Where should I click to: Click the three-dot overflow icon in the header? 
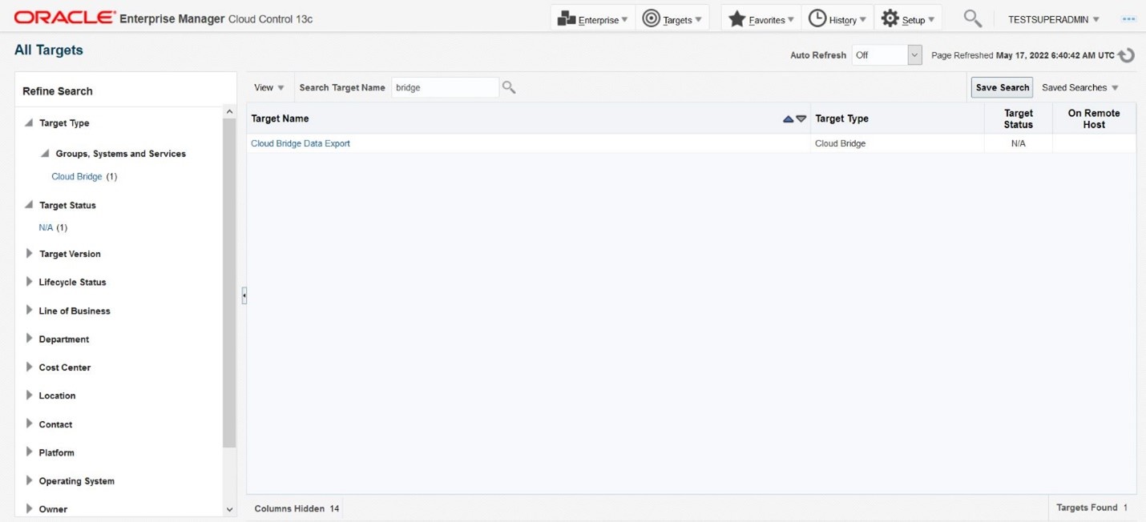[1129, 19]
